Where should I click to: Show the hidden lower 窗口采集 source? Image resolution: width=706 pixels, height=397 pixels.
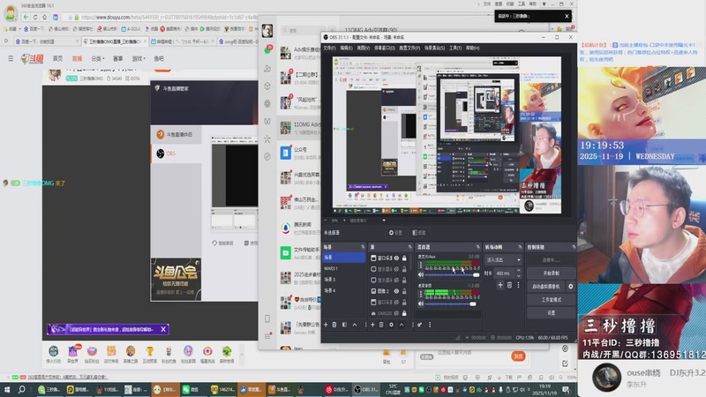coord(396,302)
